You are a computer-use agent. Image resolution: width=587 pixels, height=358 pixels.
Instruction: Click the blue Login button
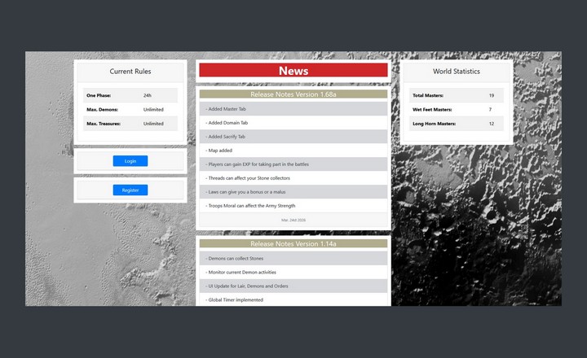coord(130,161)
